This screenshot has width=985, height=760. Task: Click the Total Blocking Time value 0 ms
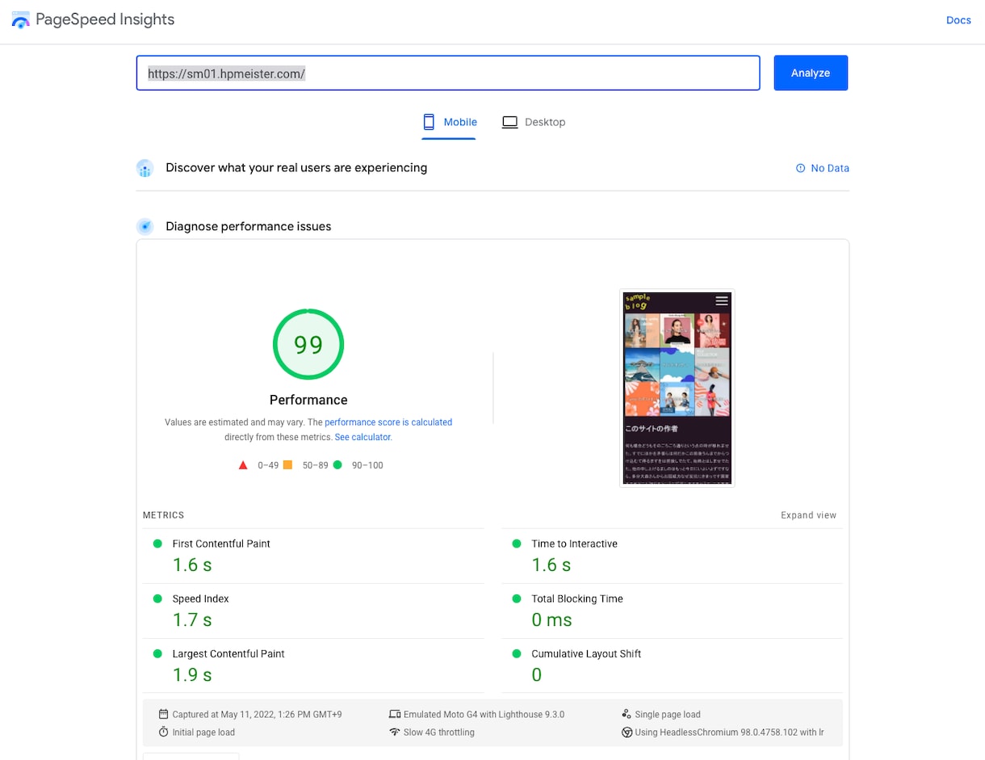(x=551, y=620)
